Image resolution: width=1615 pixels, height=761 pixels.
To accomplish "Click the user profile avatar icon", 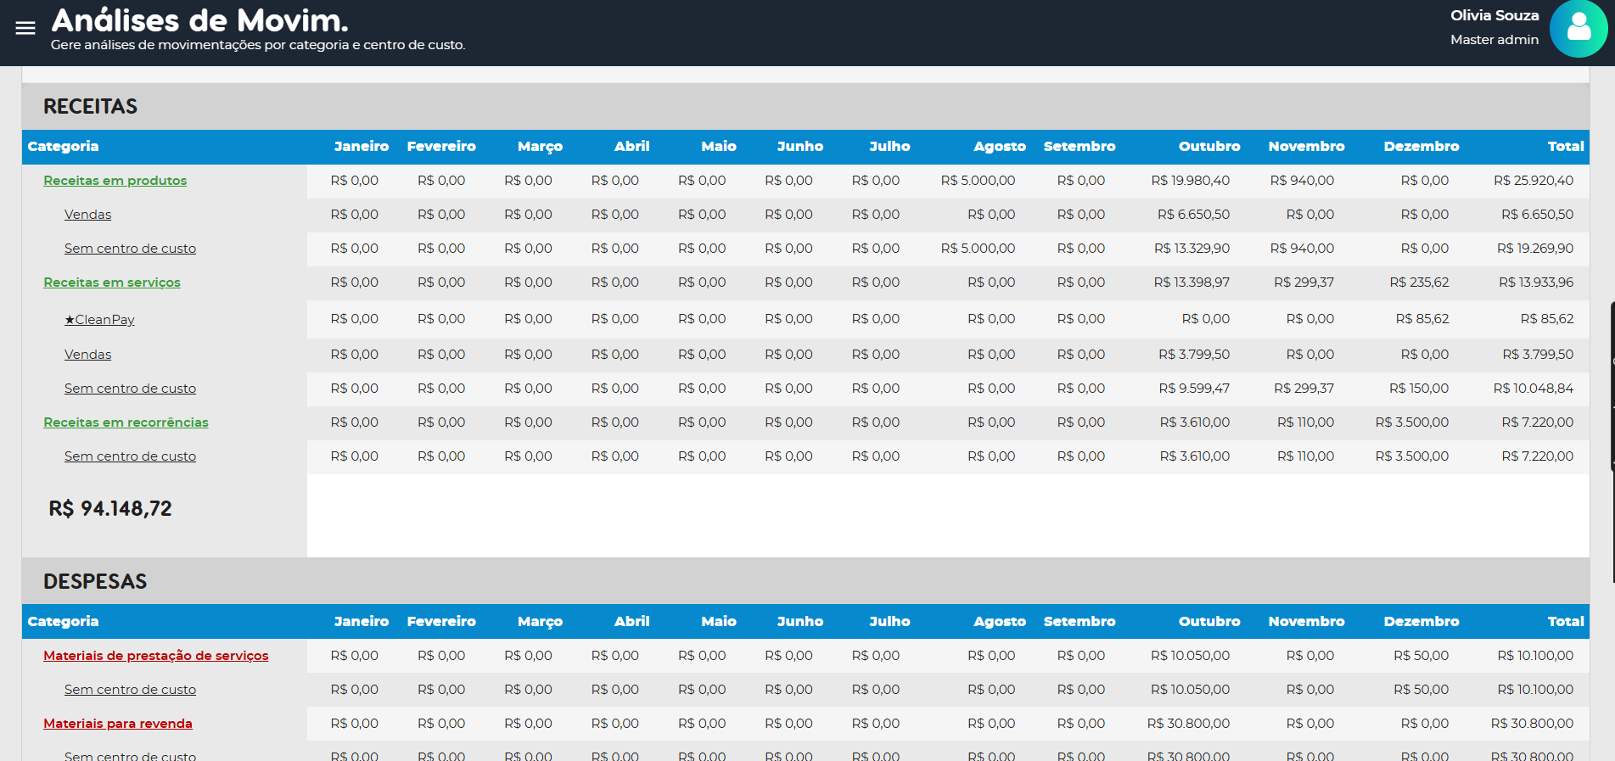I will tap(1578, 29).
